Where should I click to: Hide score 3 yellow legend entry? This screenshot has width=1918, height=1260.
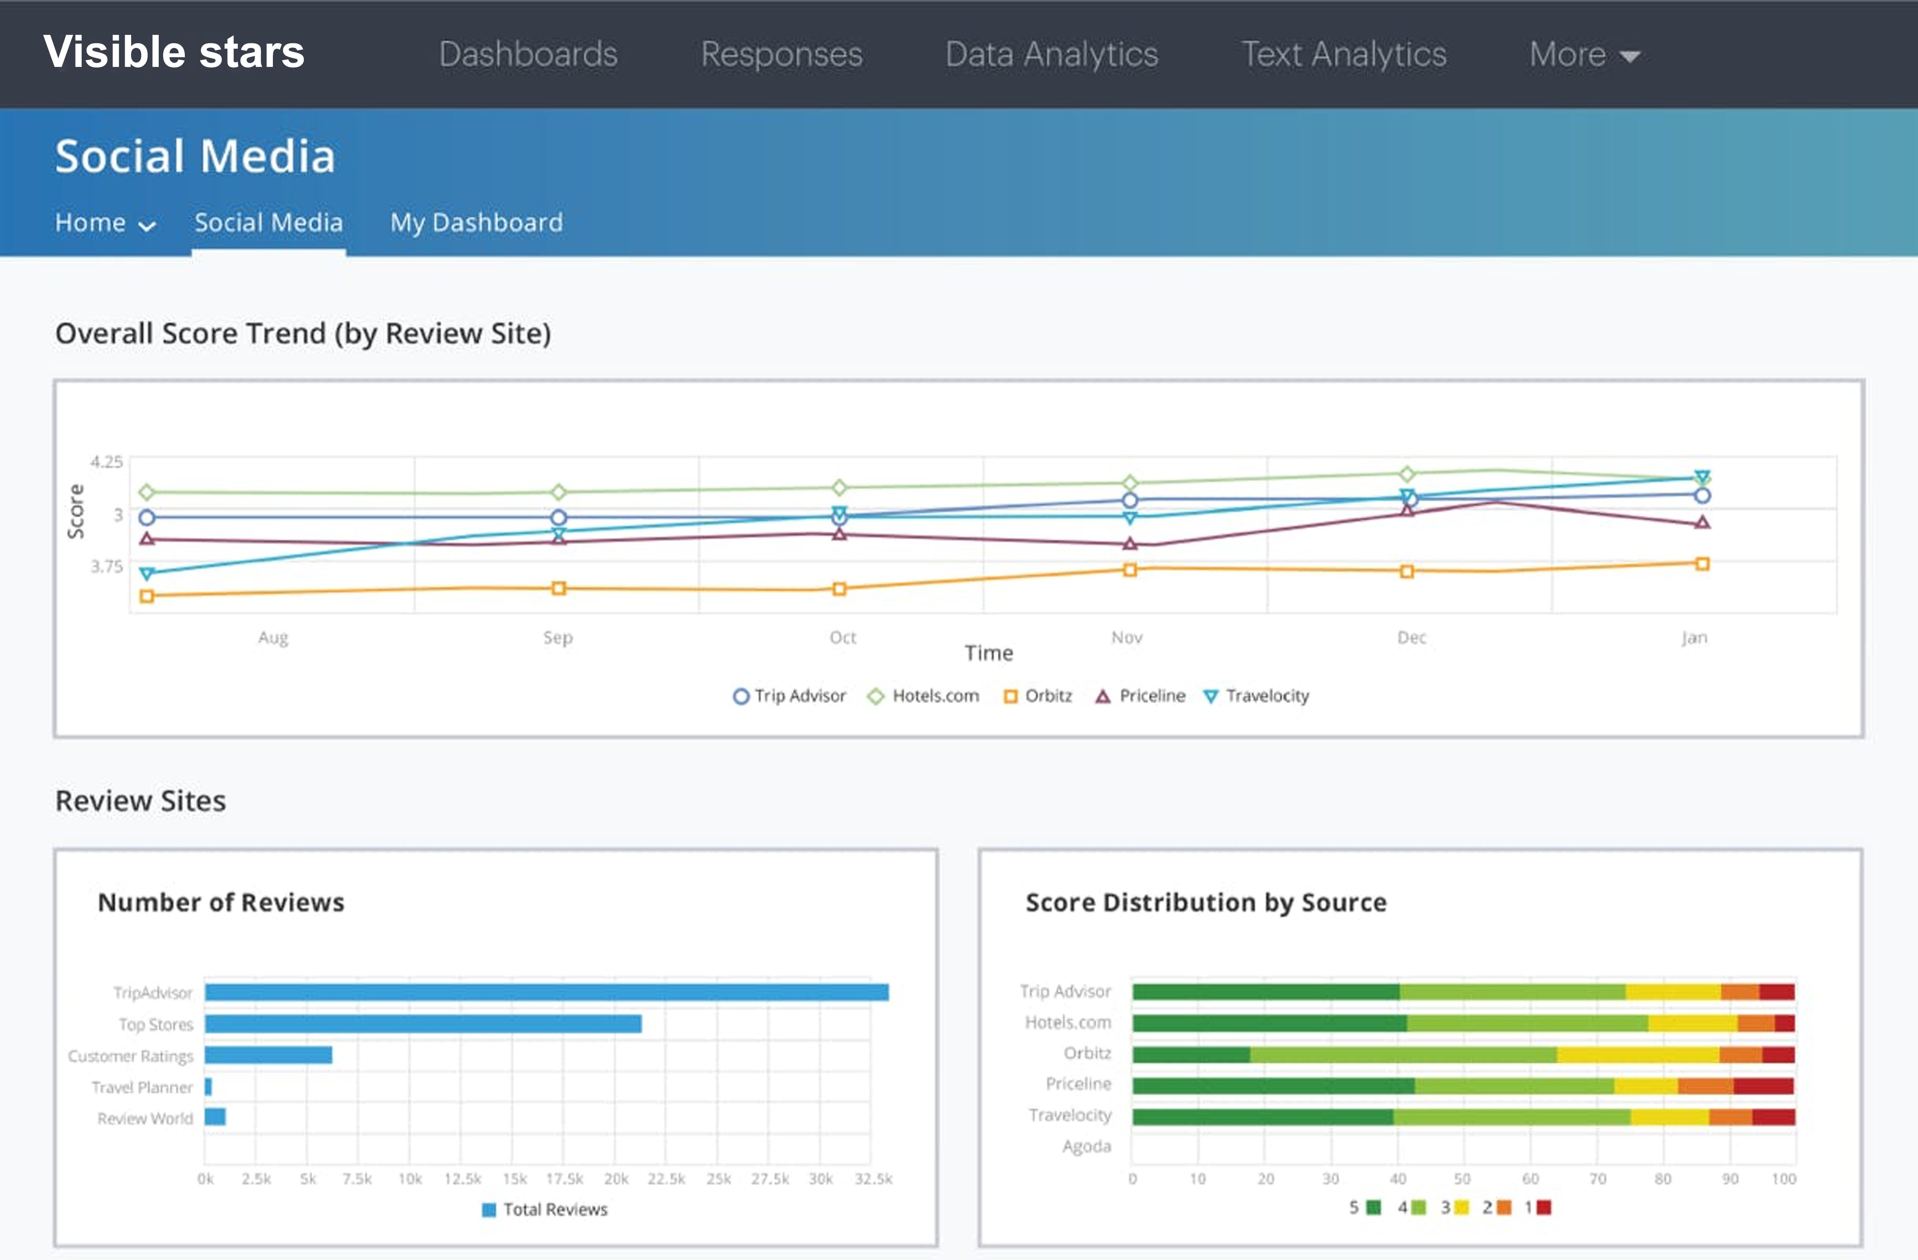[x=1462, y=1207]
